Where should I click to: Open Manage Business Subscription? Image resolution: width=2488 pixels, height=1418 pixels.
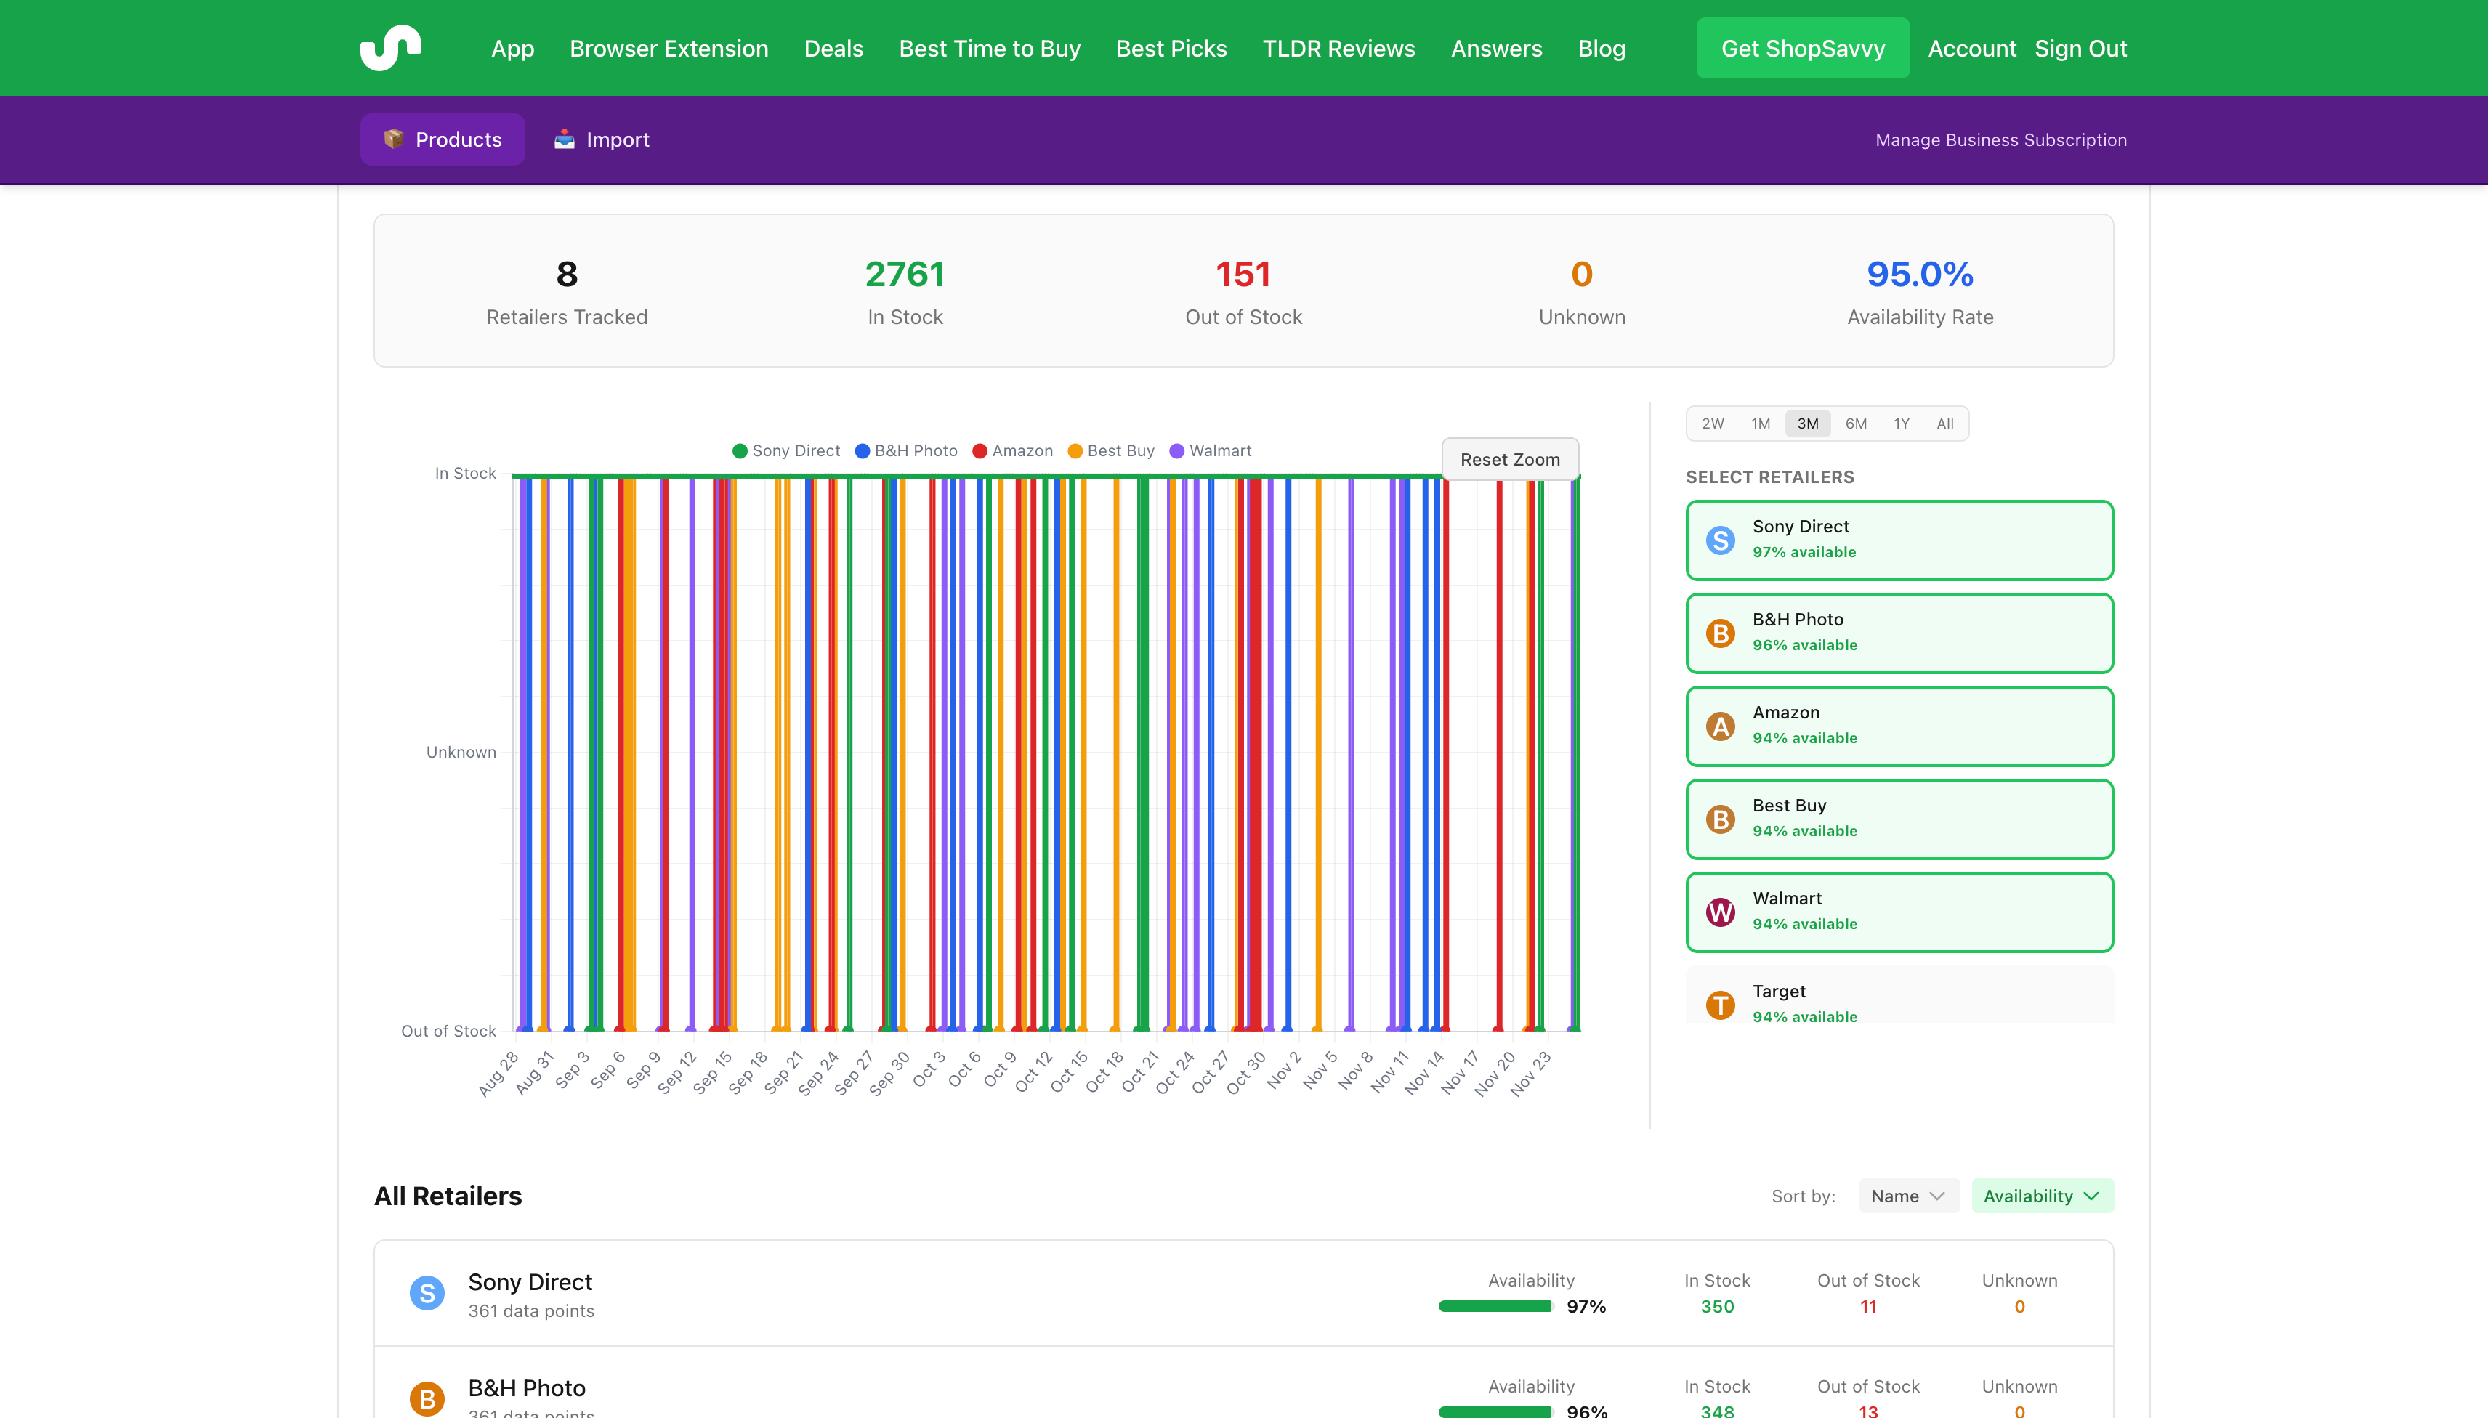[2001, 139]
